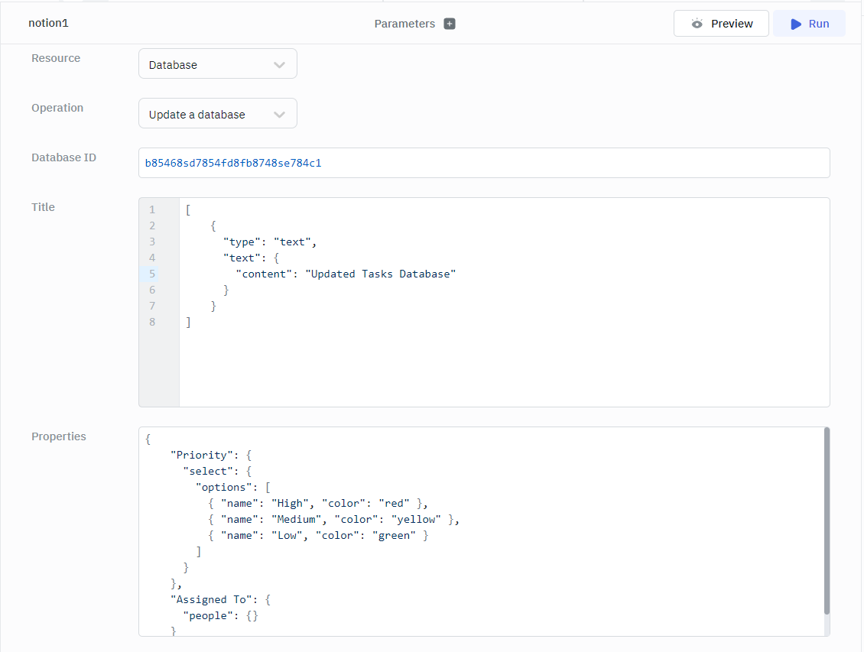Click the eye icon in Preview button

(697, 24)
